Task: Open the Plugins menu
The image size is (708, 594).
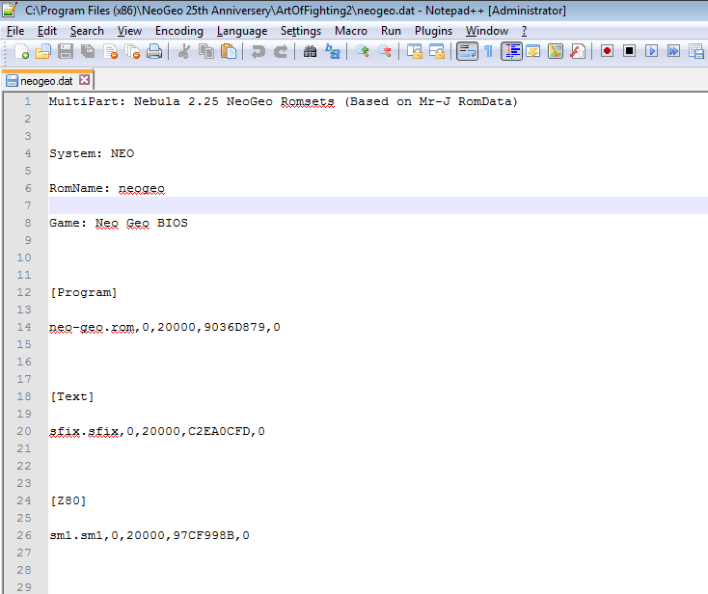Action: [x=433, y=31]
